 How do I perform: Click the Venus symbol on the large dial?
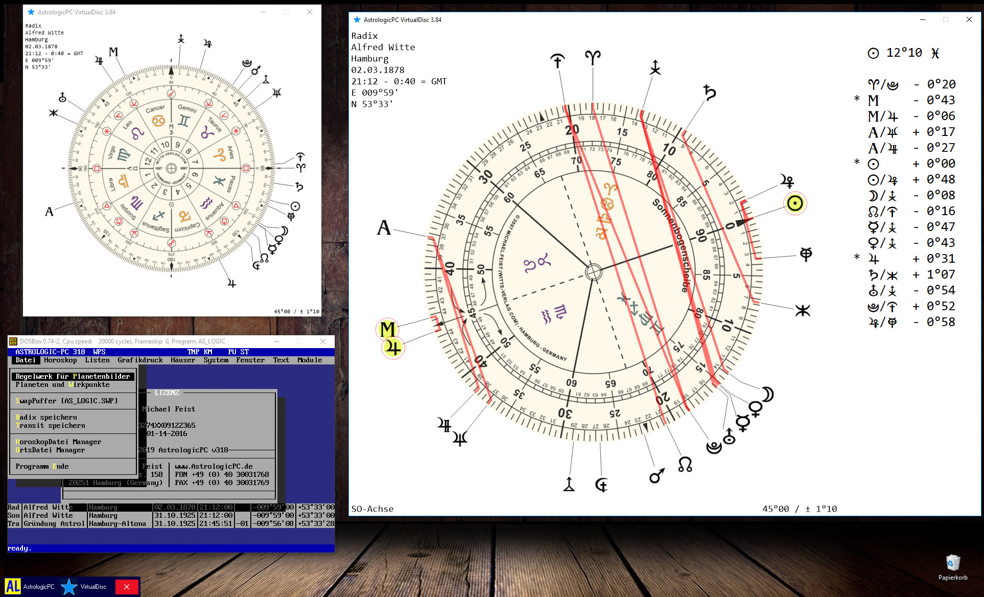(x=755, y=409)
